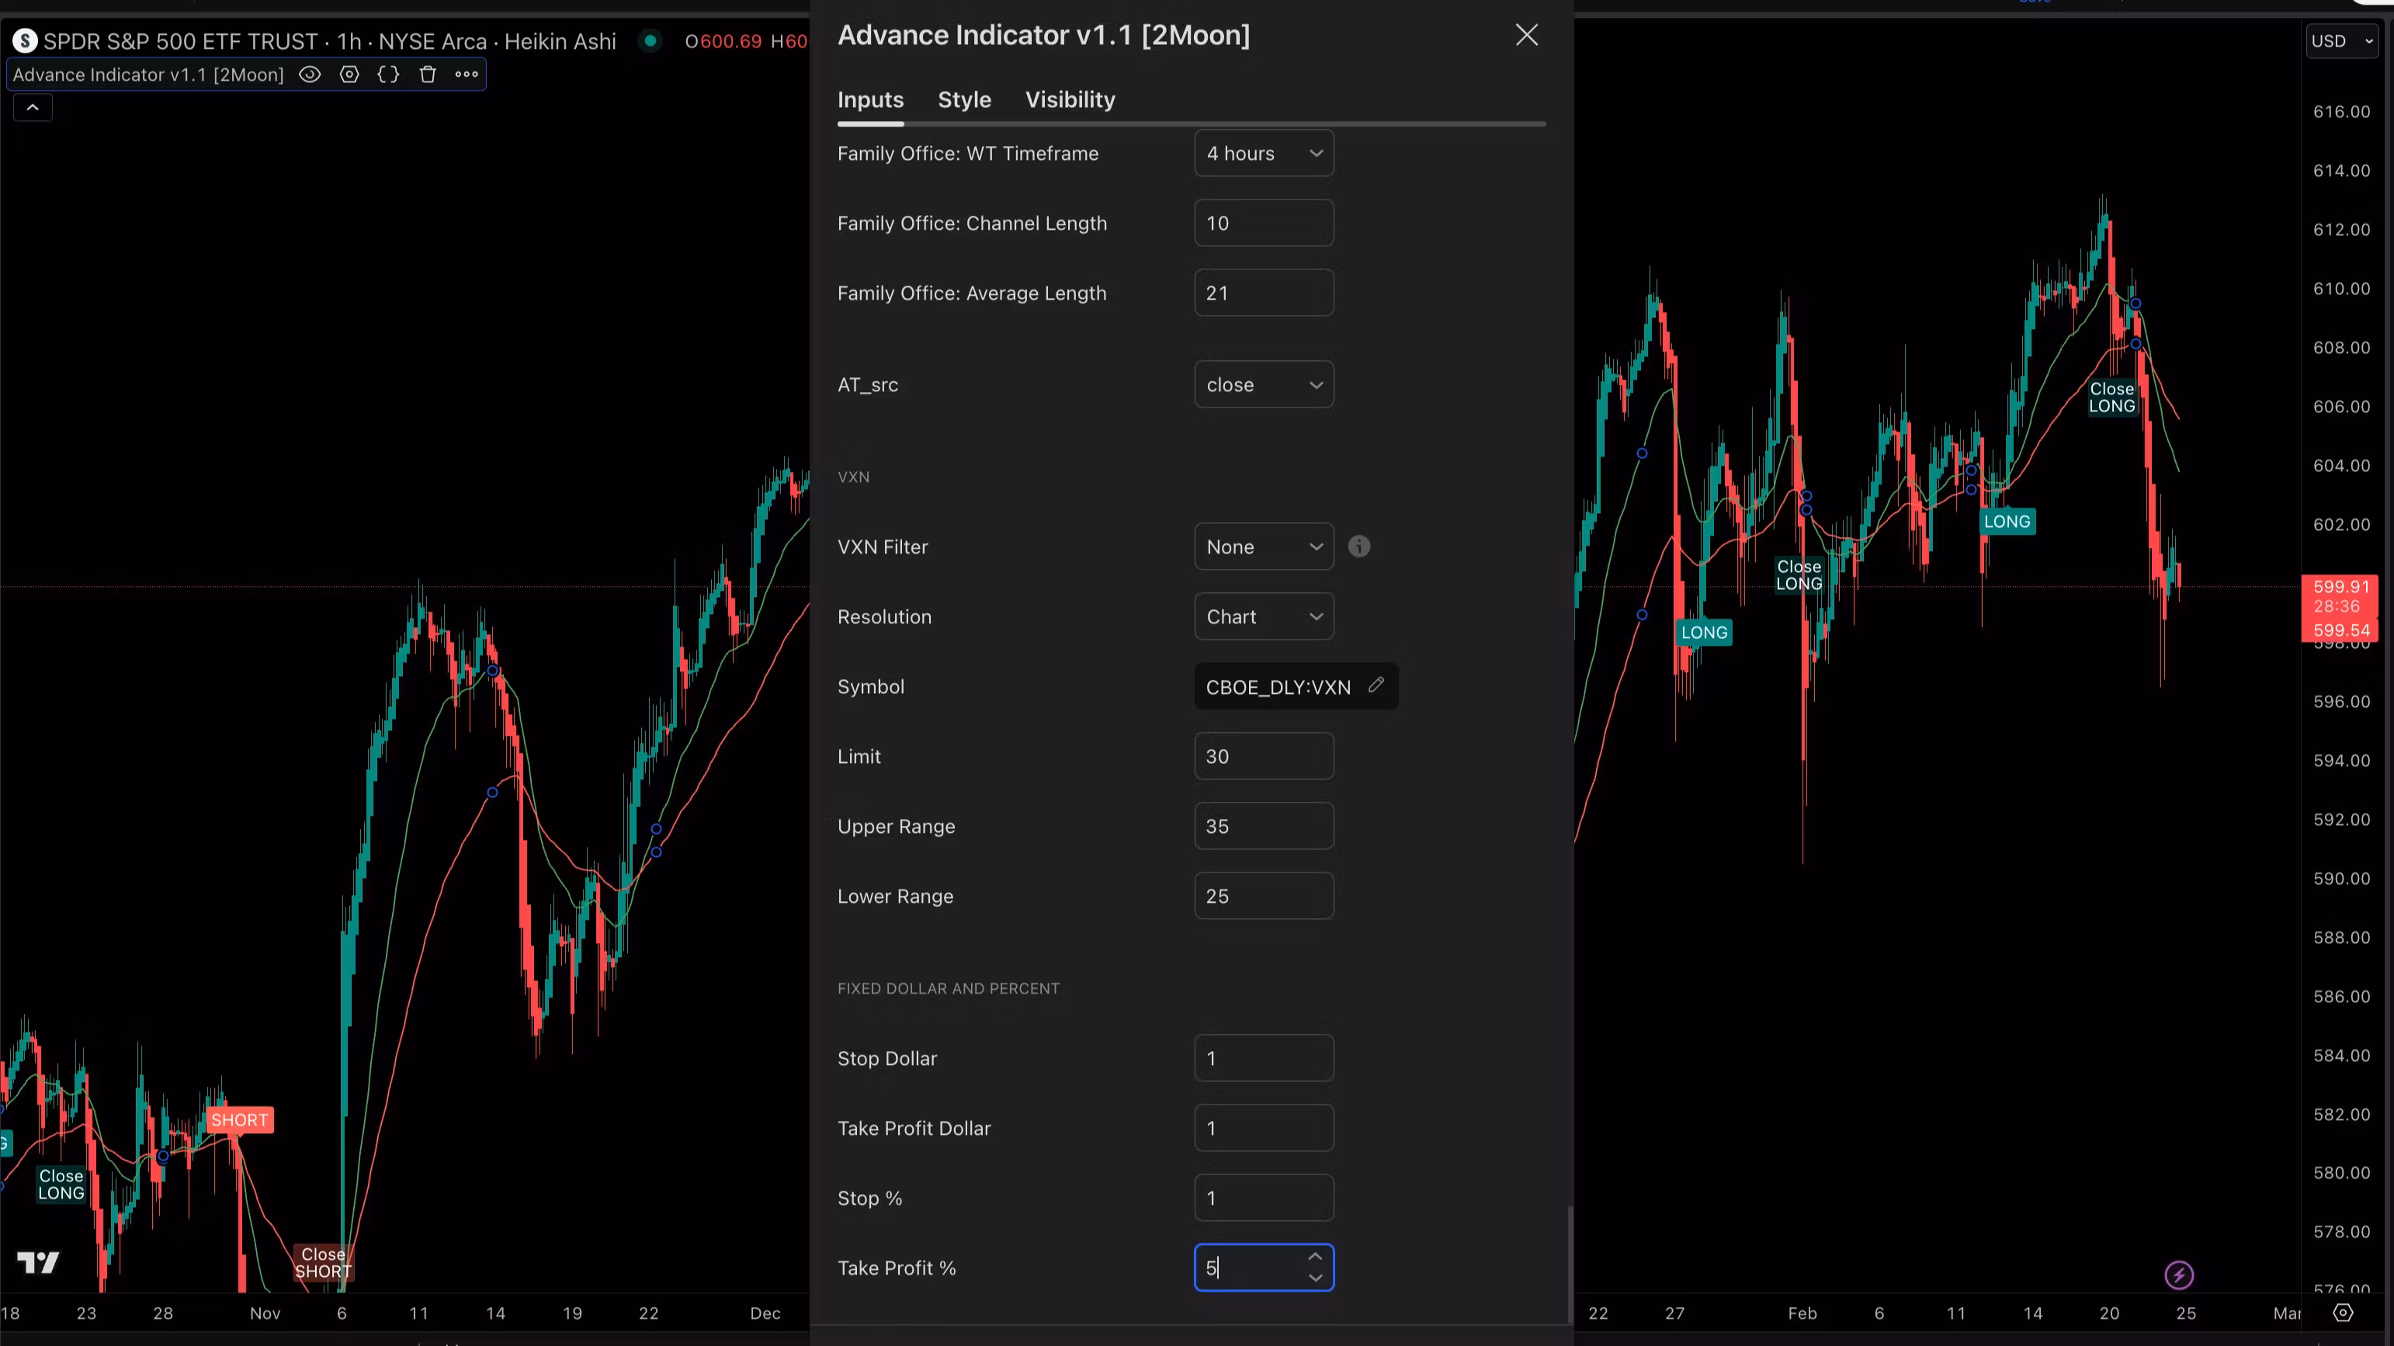Viewport: 2394px width, 1346px height.
Task: Switch to the Visibility tab
Action: point(1070,99)
